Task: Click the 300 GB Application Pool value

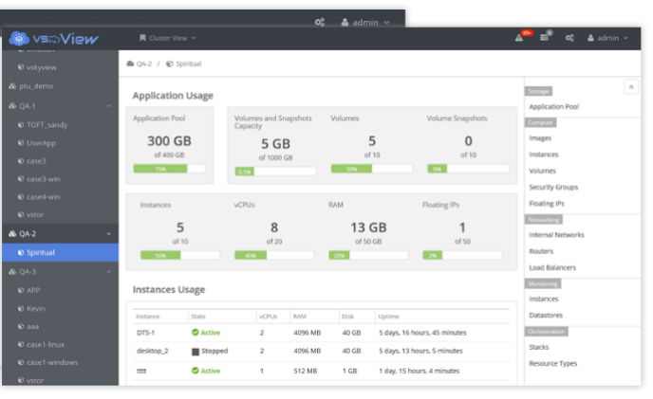Action: [169, 141]
